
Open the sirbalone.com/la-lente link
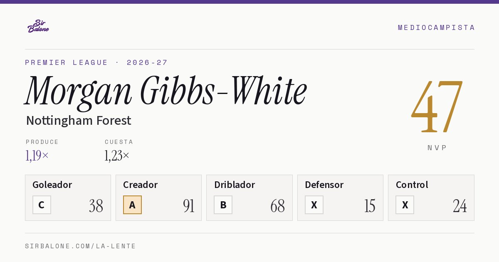tap(81, 246)
